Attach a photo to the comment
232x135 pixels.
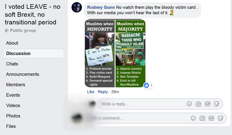[x=202, y=118]
